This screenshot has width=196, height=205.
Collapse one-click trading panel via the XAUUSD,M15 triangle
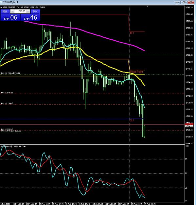coord(1,7)
